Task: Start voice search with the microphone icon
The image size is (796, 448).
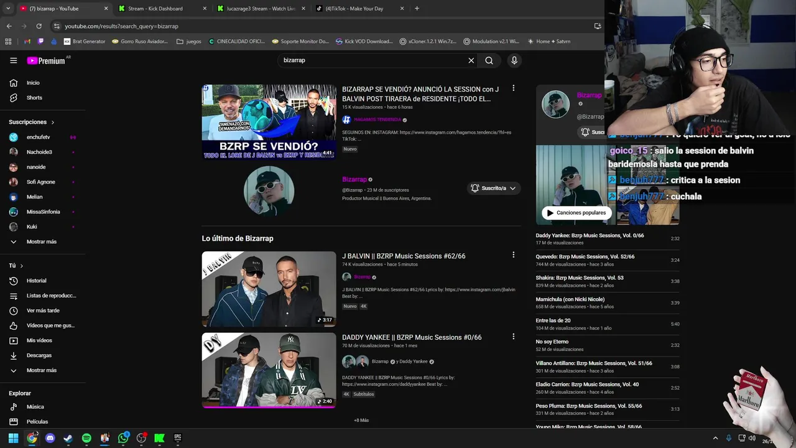Action: [514, 60]
